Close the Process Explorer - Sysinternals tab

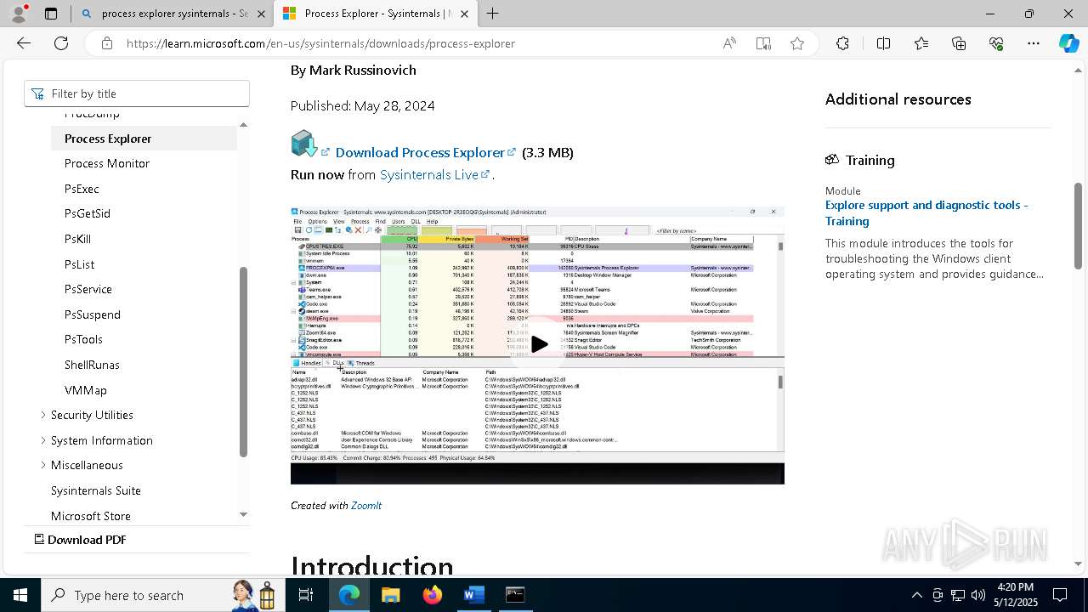[x=463, y=14]
